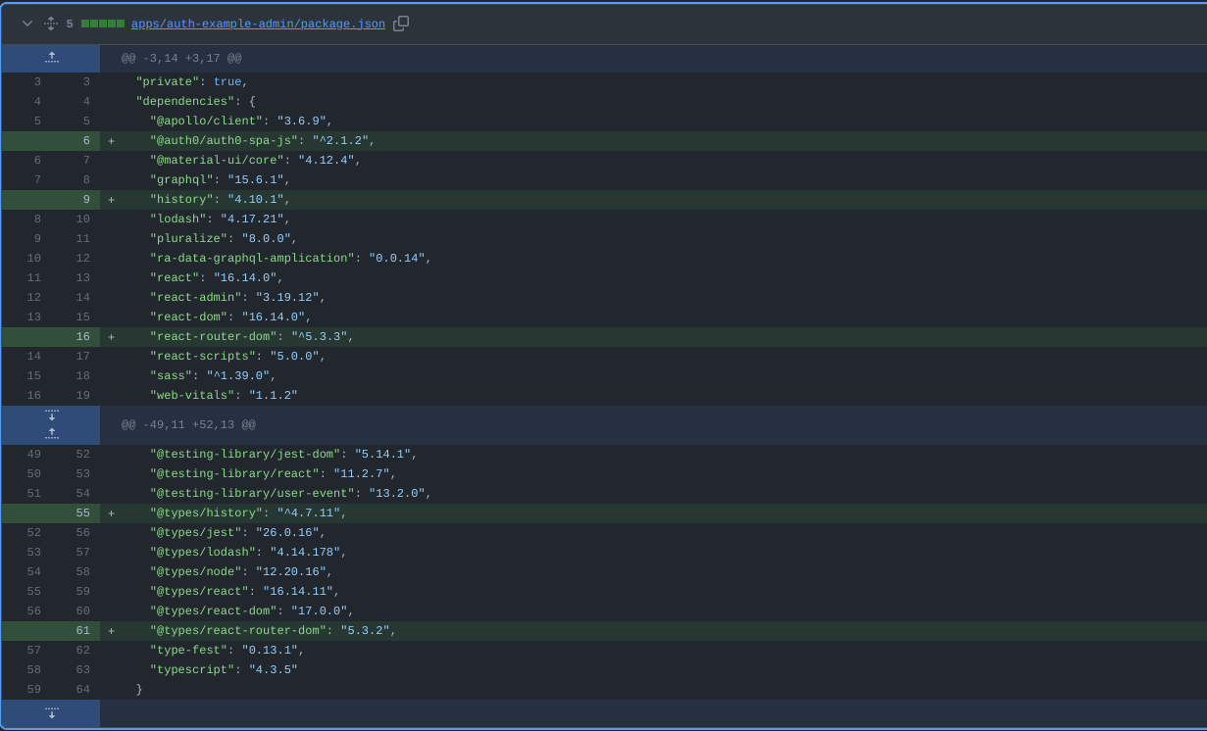Screen dimensions: 1207x731
Task: Click the added "react-router-dom": "^5.3.3" line
Action: [x=653, y=337]
